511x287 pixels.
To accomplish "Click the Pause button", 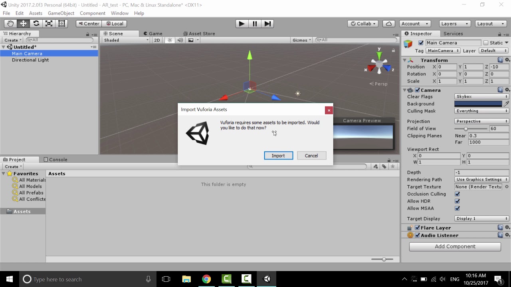I will click(255, 24).
